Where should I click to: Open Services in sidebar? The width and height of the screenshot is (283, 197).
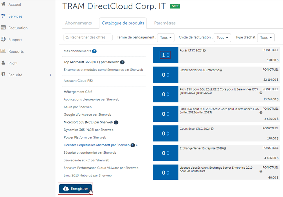pos(15,16)
